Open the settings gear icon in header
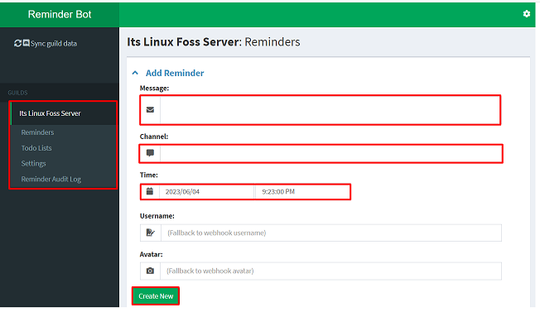The height and width of the screenshot is (312, 540). click(526, 14)
